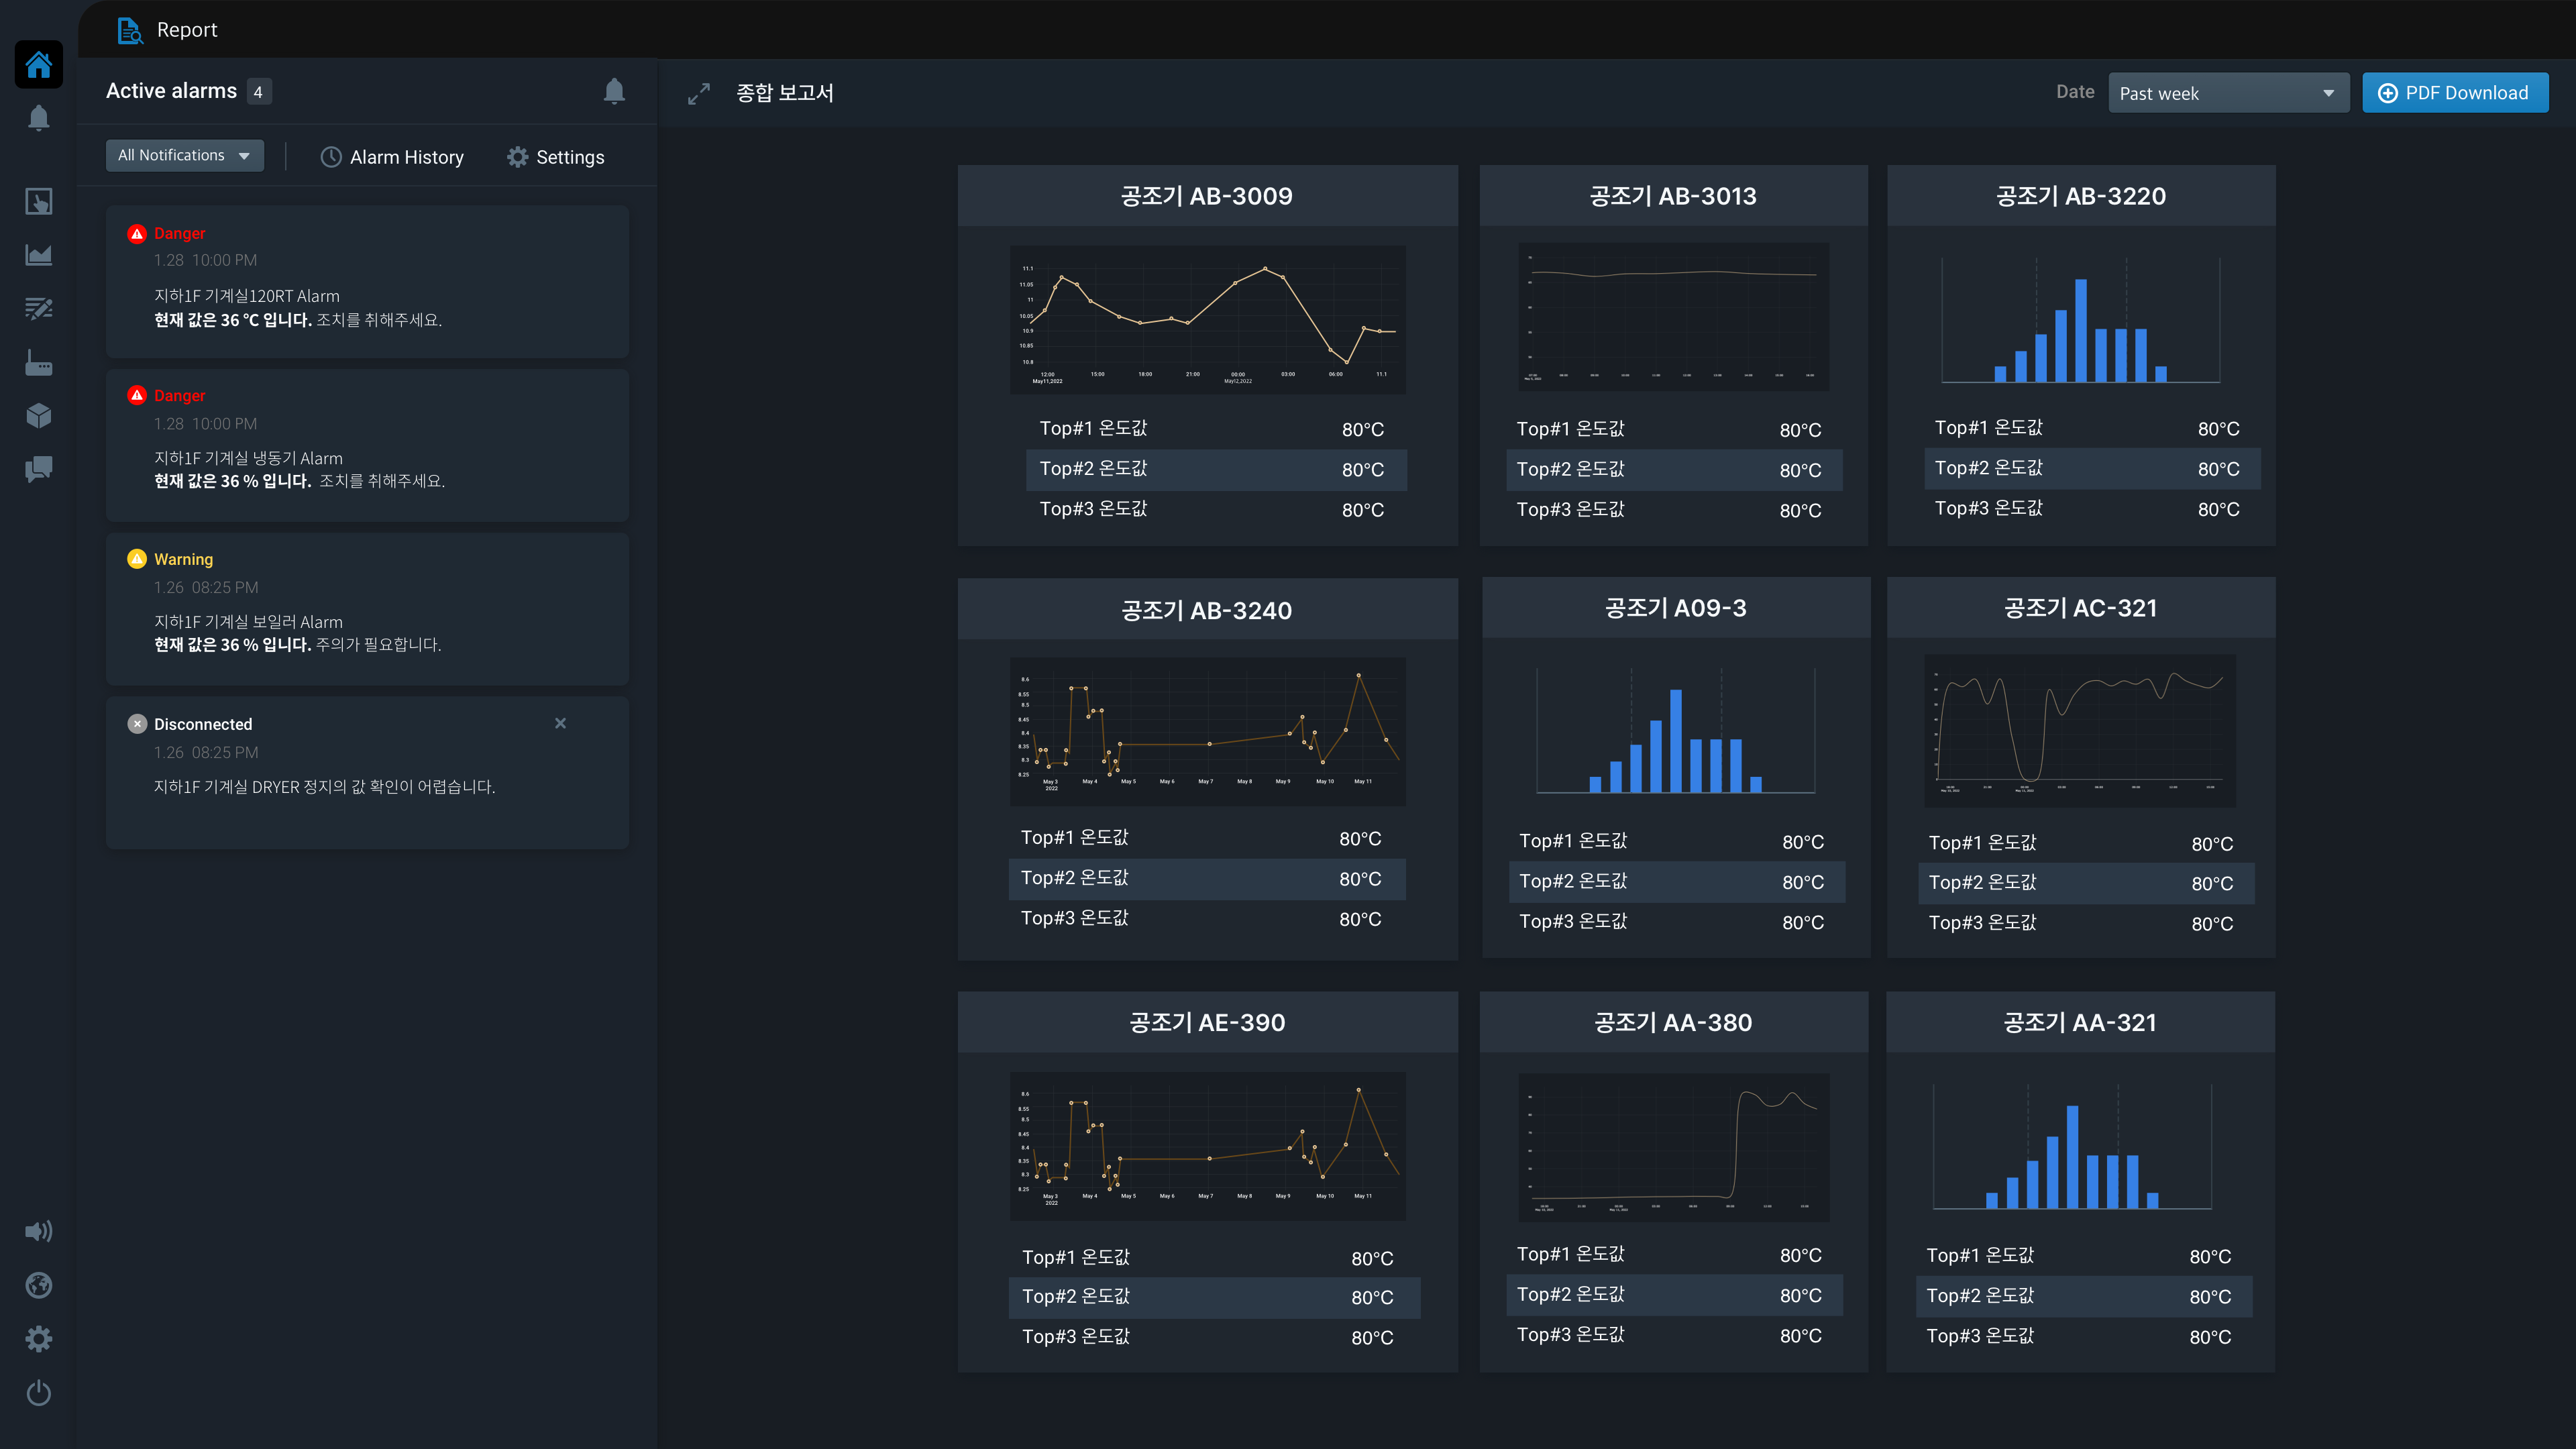Click the 공조기 A09-3 card title
2576x1449 pixels.
[x=1676, y=608]
